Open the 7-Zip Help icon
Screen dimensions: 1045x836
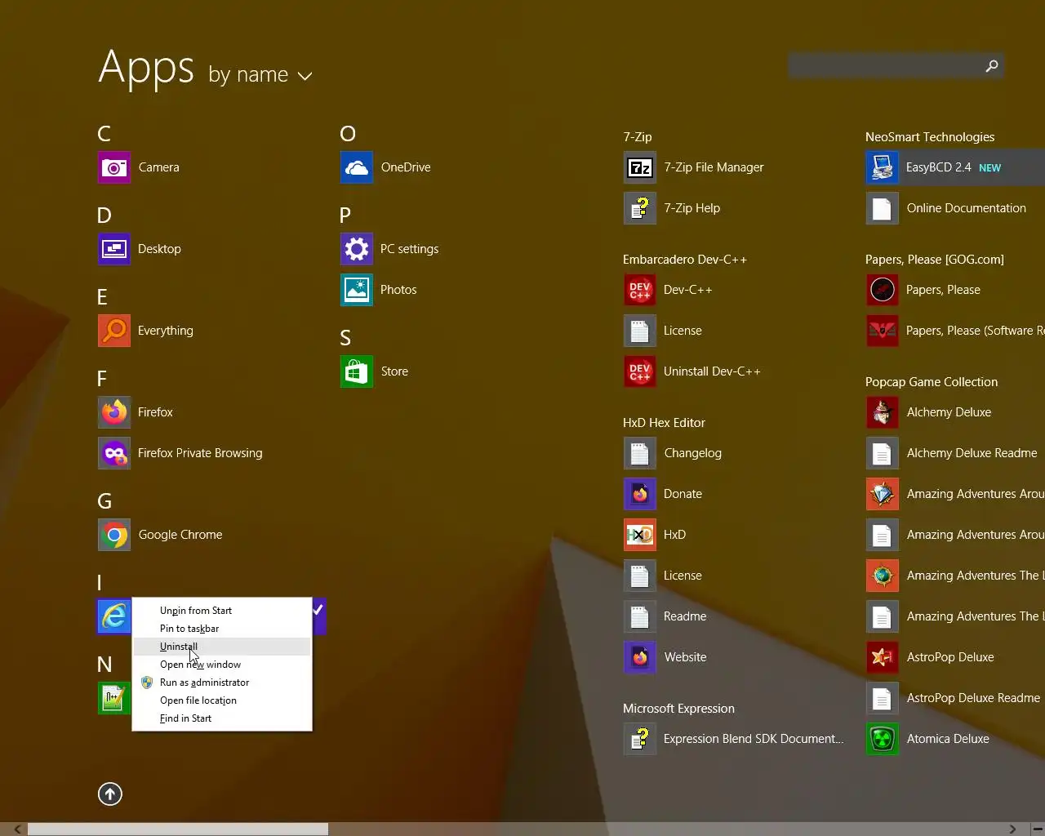[x=640, y=208]
